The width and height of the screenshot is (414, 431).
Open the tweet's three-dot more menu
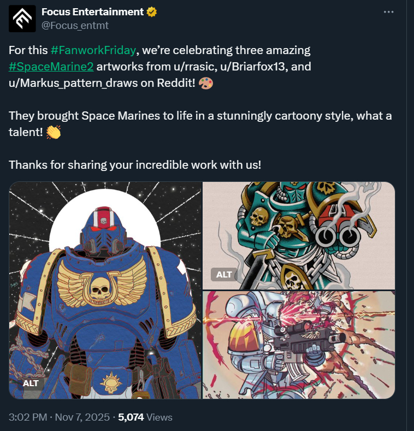[388, 12]
